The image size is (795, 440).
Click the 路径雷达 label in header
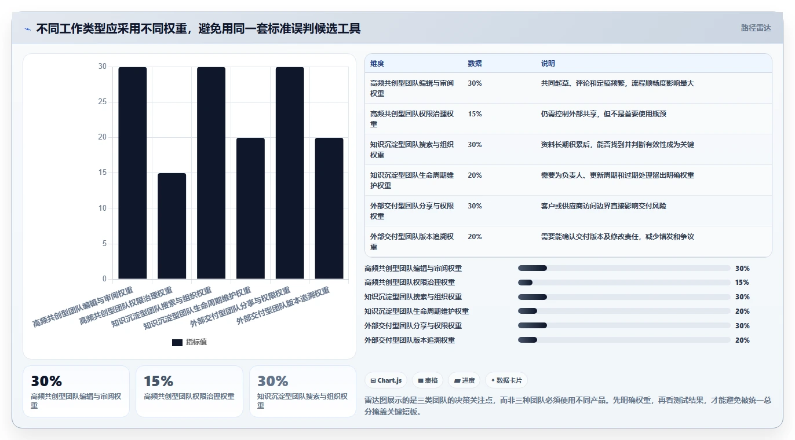pos(756,28)
